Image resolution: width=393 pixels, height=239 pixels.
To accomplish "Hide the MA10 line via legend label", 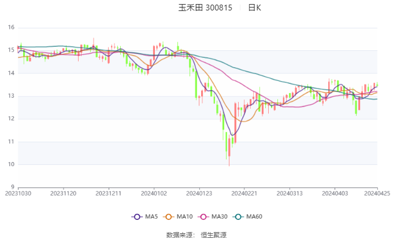I will pos(184,216).
